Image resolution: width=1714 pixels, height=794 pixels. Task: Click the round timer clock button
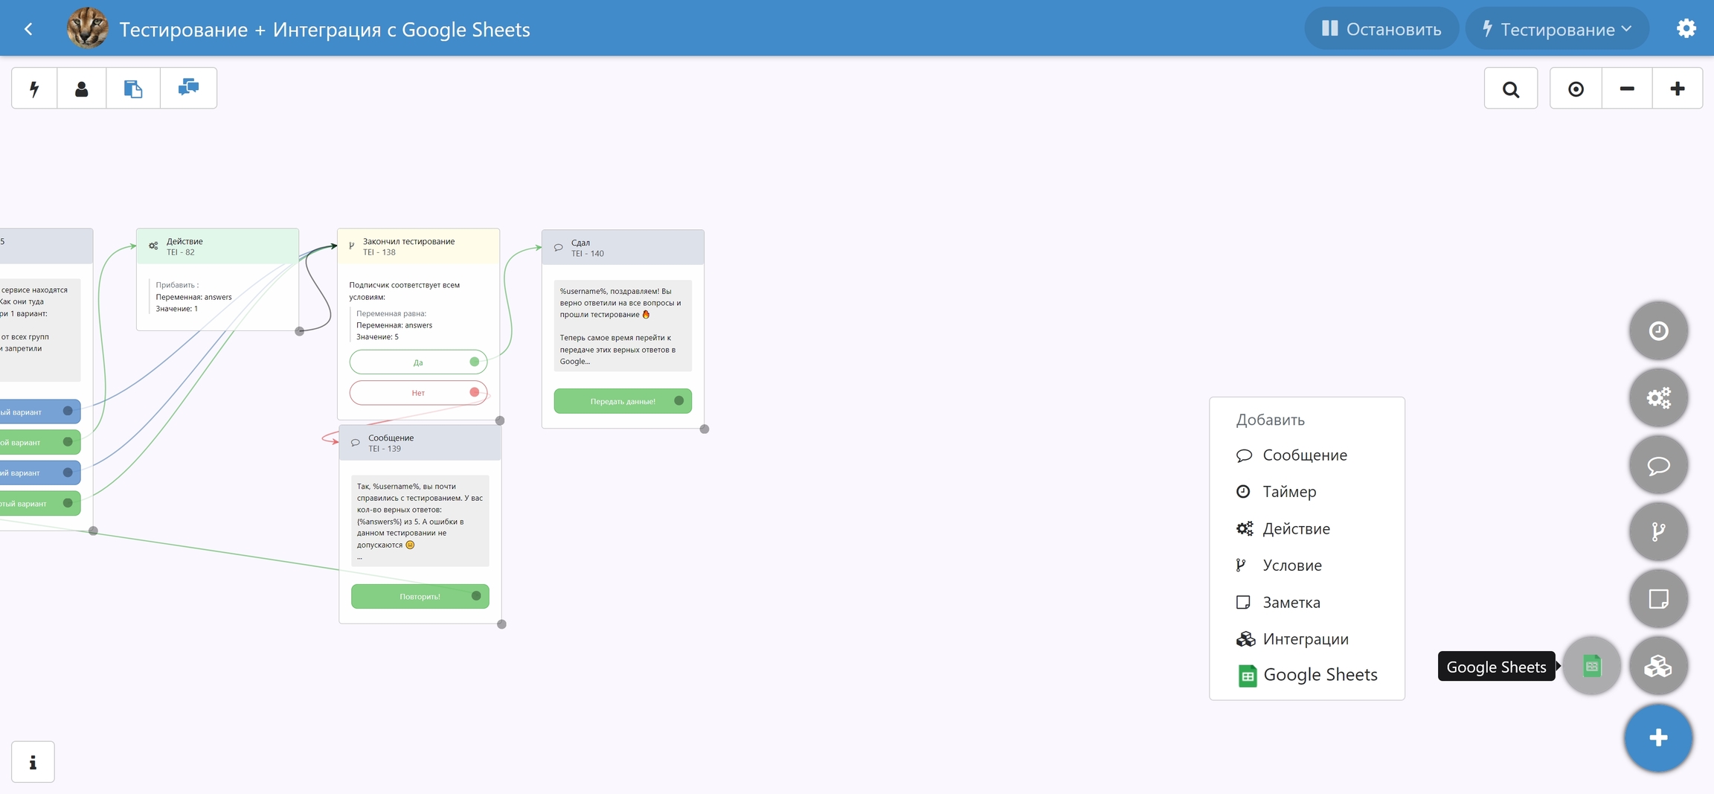tap(1658, 330)
